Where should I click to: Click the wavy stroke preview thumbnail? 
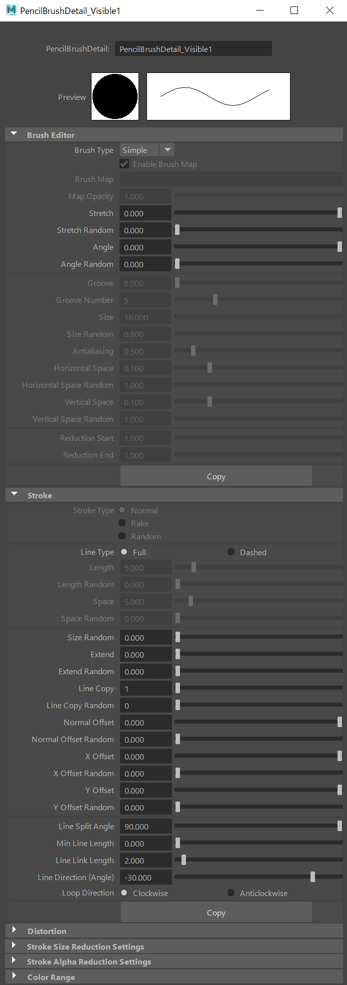point(218,96)
